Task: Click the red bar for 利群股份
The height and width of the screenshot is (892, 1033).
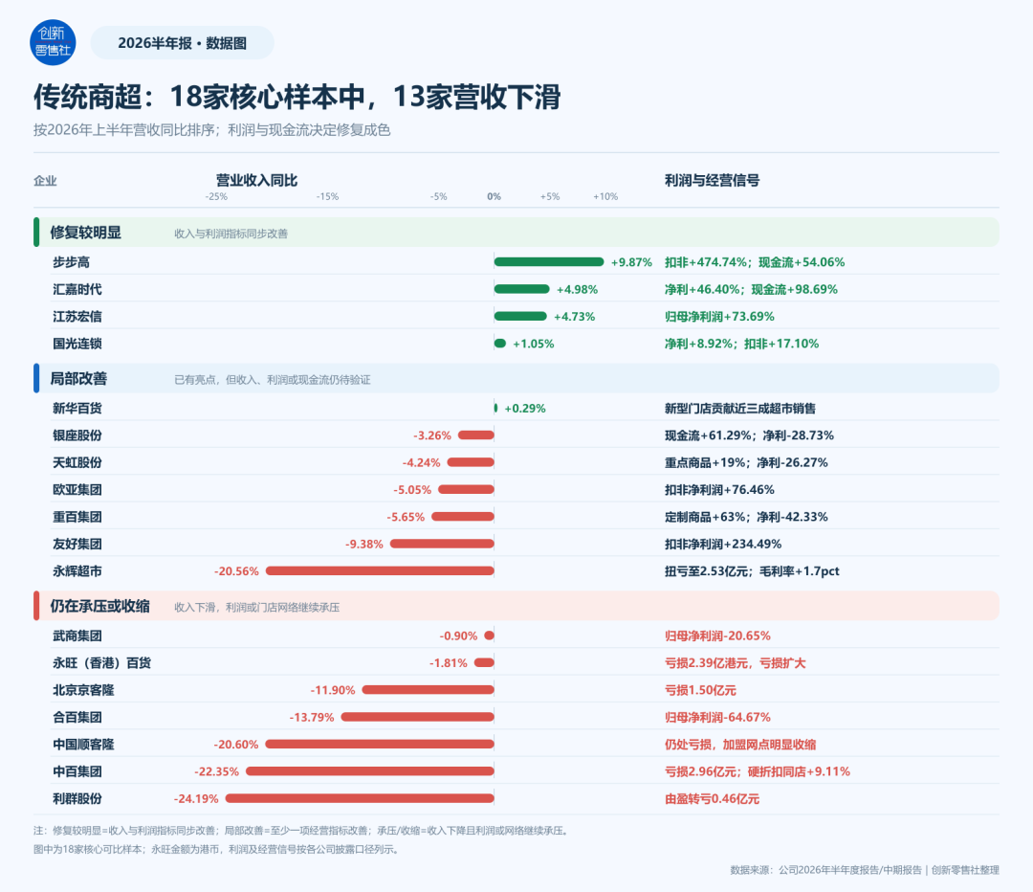Action: [360, 798]
